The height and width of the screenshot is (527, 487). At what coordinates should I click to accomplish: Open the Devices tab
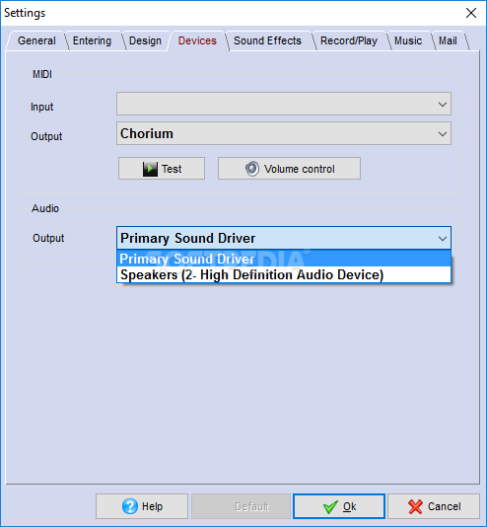pyautogui.click(x=197, y=40)
